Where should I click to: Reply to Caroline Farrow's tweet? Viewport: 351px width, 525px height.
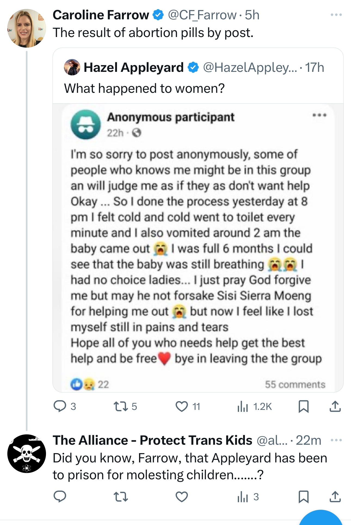coord(60,406)
